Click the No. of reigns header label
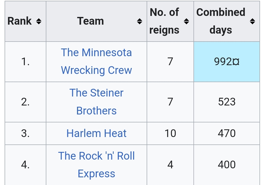This screenshot has height=185, width=270. tap(164, 21)
